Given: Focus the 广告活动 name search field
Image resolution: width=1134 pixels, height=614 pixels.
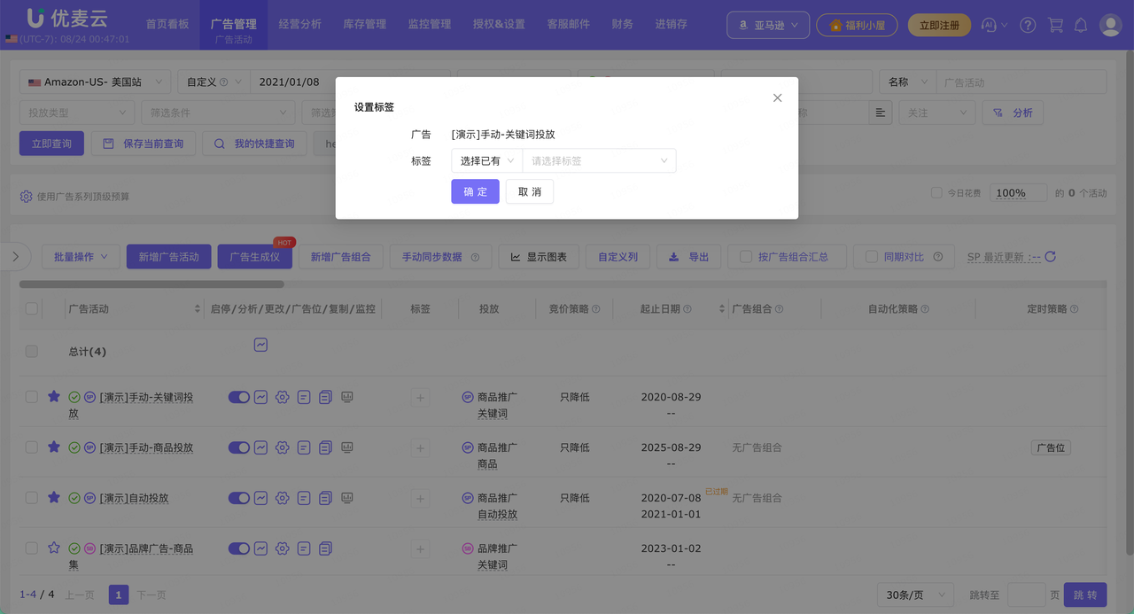Looking at the screenshot, I should [x=1021, y=82].
